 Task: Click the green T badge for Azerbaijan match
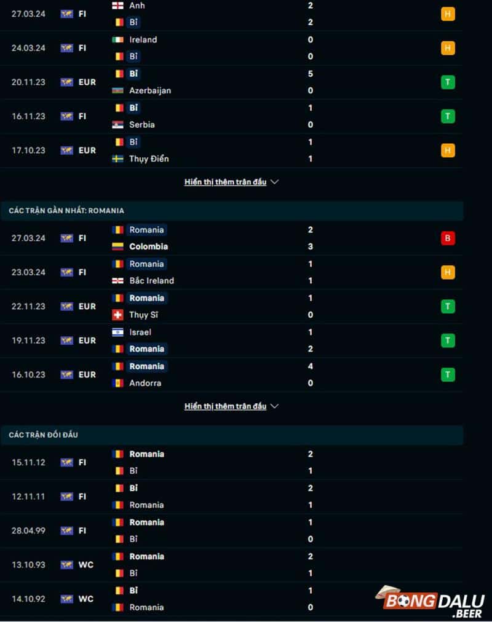point(448,82)
